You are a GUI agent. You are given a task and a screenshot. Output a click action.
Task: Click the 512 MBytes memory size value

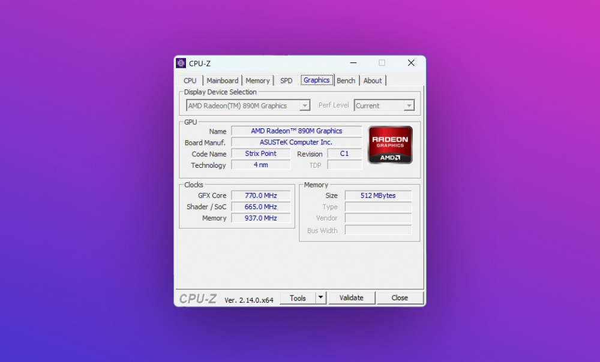pos(378,195)
